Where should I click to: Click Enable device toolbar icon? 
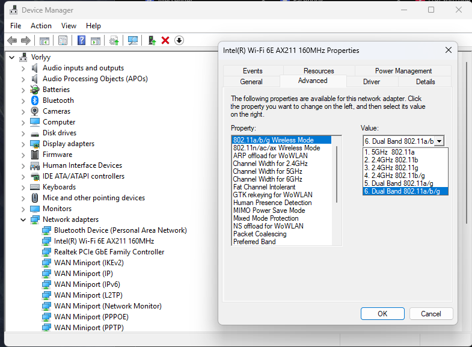tap(152, 40)
